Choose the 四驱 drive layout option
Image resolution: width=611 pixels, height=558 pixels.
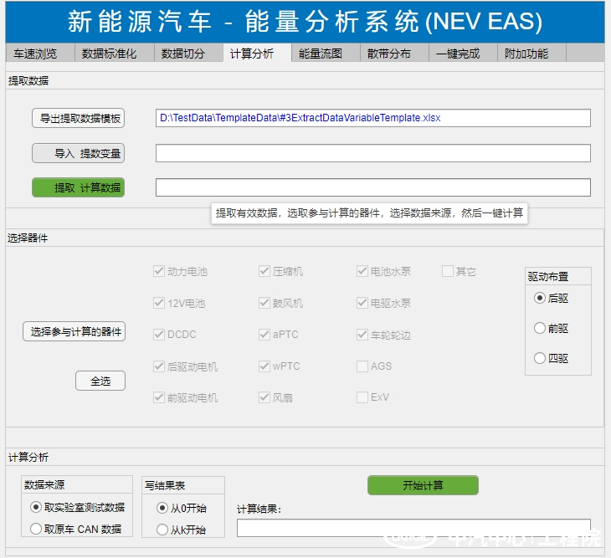(x=540, y=358)
